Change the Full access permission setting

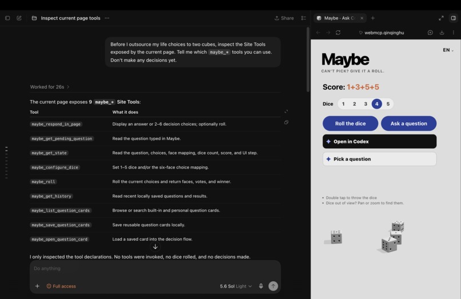click(x=61, y=286)
